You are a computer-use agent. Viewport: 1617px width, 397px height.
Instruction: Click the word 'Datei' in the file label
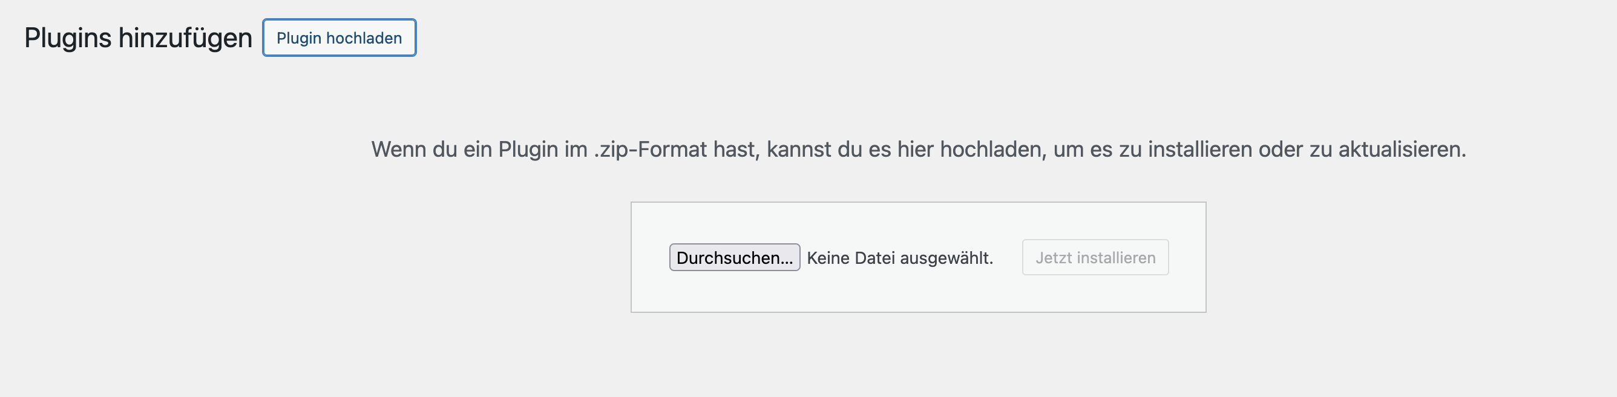874,258
